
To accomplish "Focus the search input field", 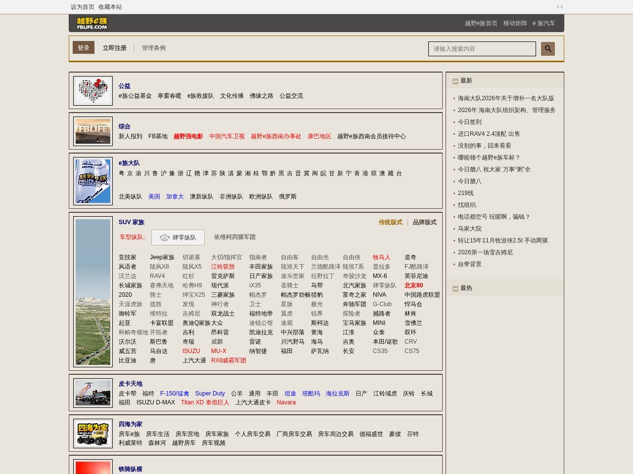I will pos(482,49).
